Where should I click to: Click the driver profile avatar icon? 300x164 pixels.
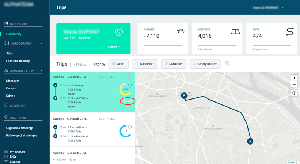tap(119, 32)
